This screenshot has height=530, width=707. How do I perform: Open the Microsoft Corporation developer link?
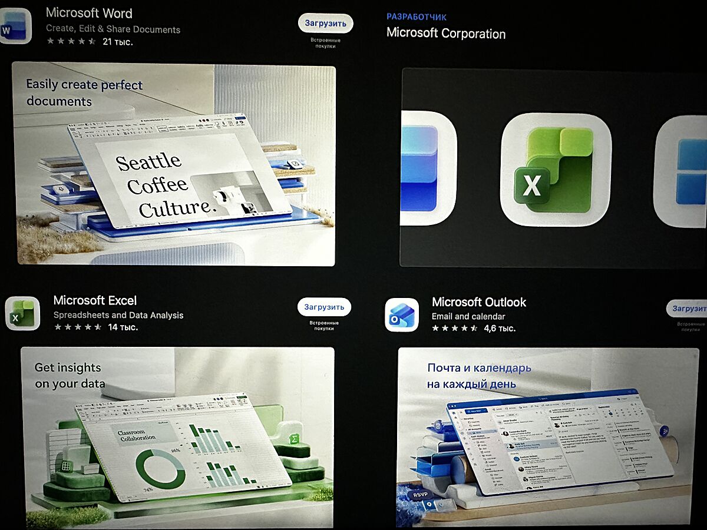(445, 34)
